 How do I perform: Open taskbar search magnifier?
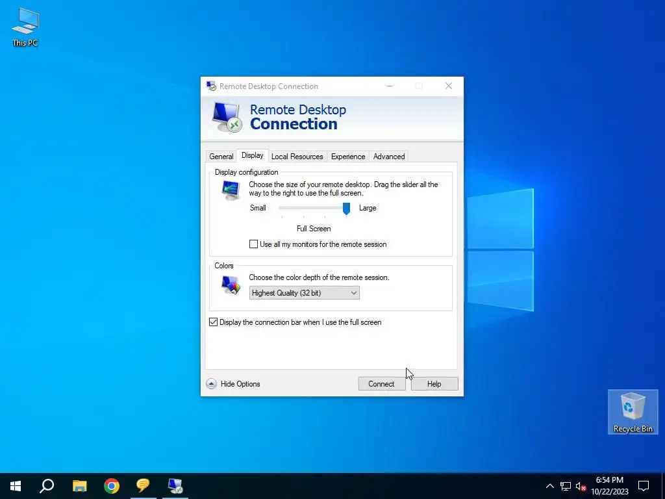[x=47, y=486]
